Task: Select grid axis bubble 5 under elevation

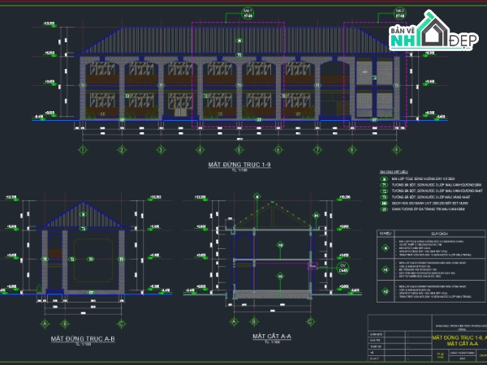Action: click(239, 150)
